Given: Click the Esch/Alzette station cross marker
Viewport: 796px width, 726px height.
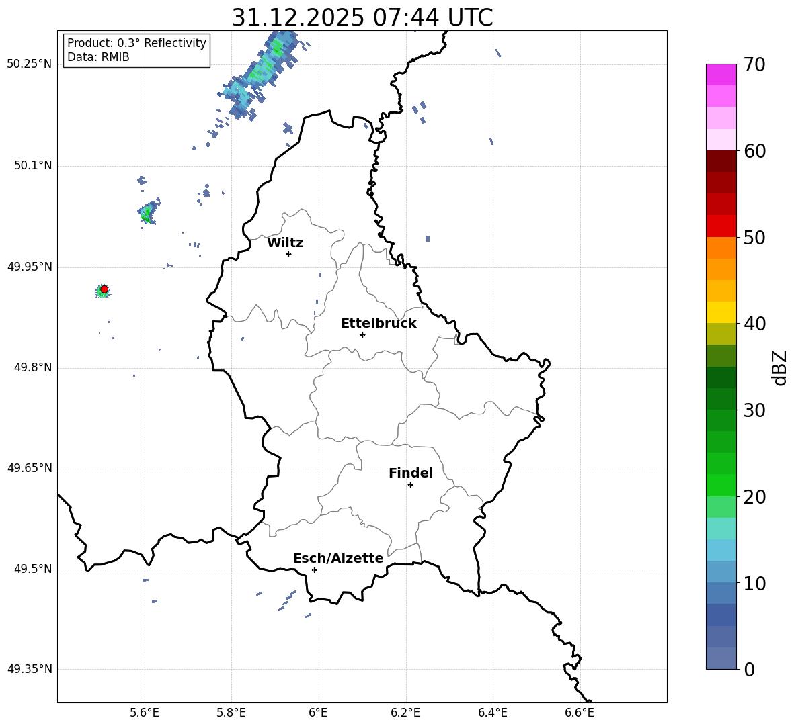Looking at the screenshot, I should click(314, 570).
